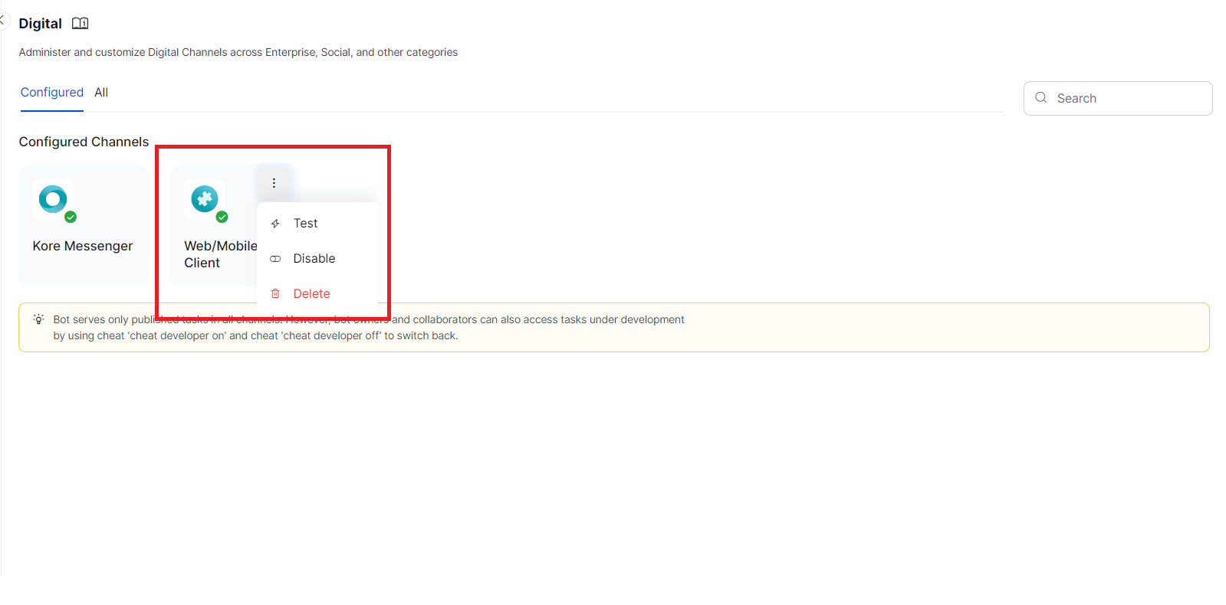Viewport: 1226px width, 605px height.
Task: Click the green checkmark badge on Web/Mobile Client
Action: pos(222,217)
